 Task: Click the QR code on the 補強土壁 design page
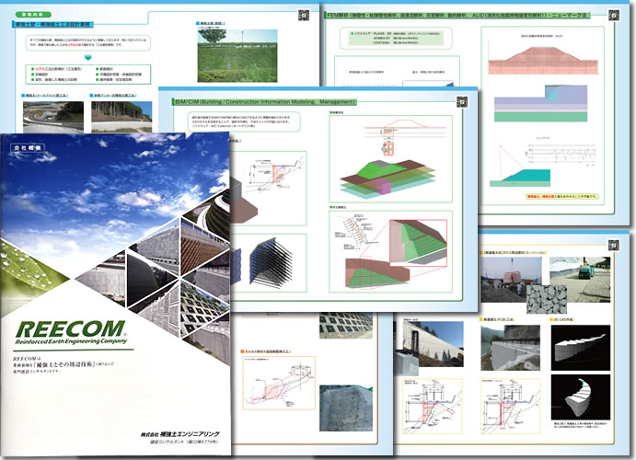[304, 15]
